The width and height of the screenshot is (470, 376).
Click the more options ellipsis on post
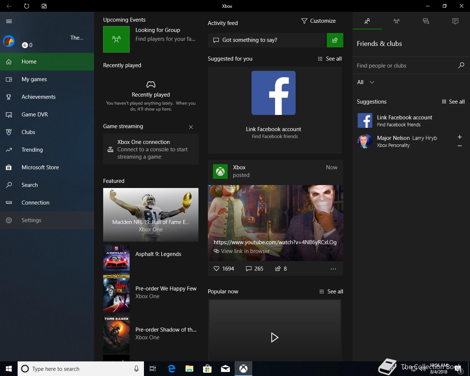tap(333, 269)
